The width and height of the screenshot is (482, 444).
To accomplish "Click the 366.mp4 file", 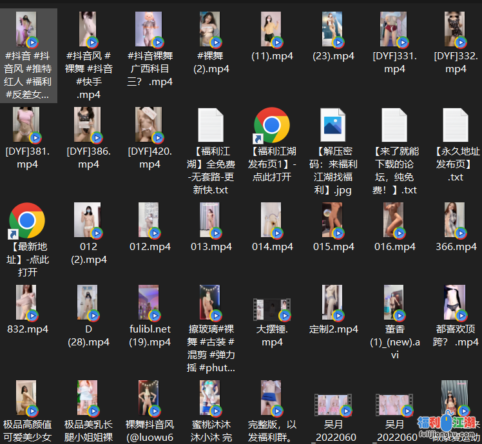I will 456,221.
